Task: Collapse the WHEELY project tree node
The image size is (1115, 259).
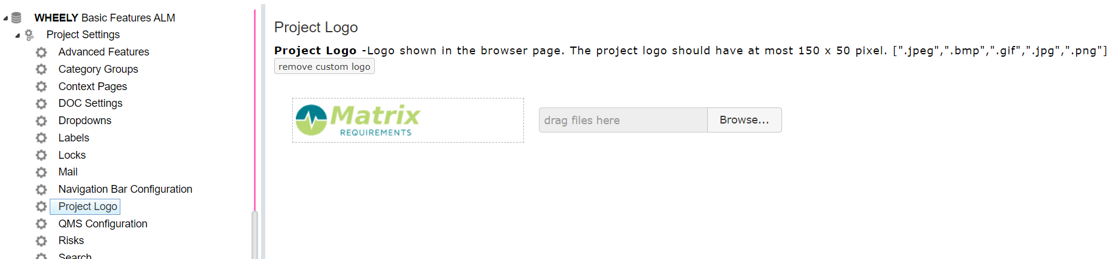Action: coord(5,18)
